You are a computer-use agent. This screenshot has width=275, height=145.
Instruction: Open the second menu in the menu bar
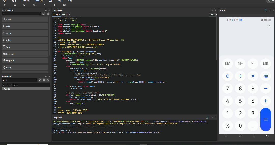click(x=14, y=1)
